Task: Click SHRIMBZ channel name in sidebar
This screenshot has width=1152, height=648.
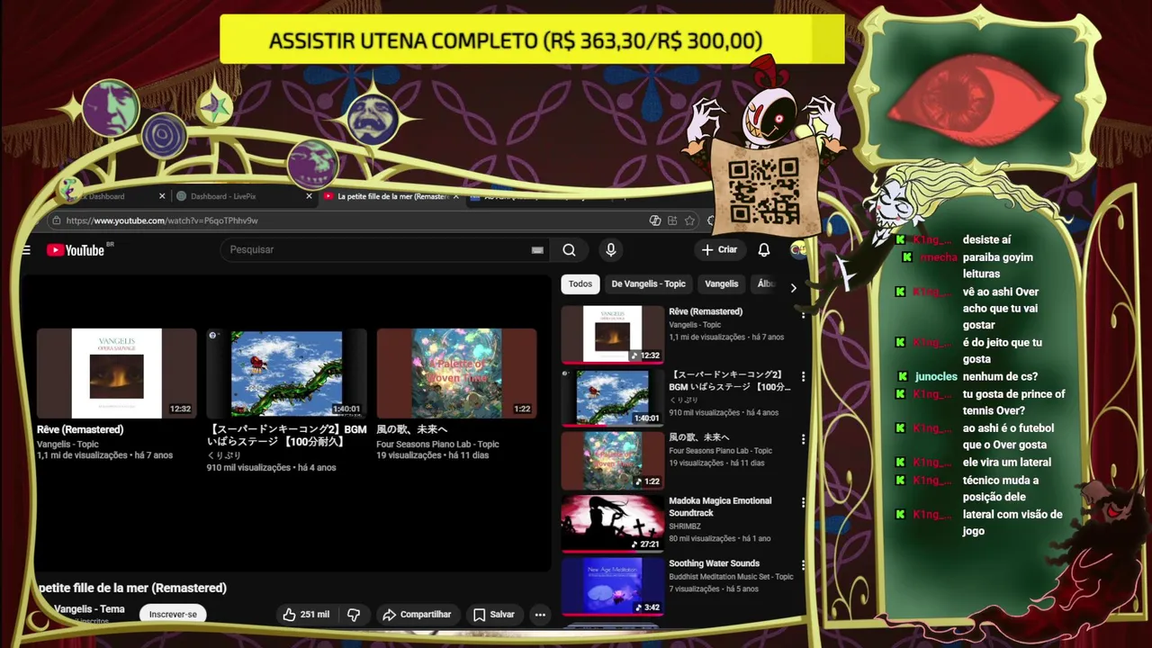Action: (685, 526)
